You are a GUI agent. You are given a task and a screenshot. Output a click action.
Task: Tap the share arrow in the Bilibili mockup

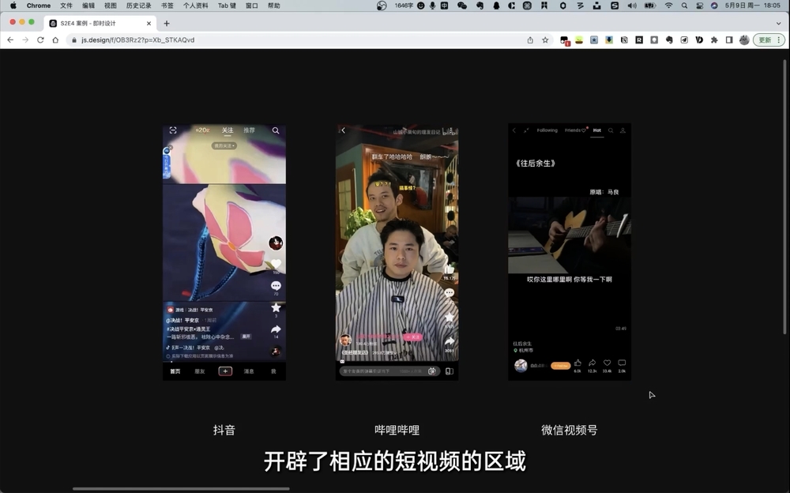pos(450,341)
